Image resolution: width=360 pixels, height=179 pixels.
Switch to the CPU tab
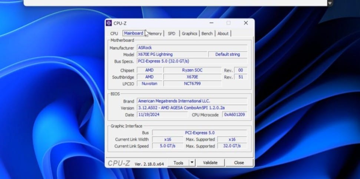pos(114,33)
